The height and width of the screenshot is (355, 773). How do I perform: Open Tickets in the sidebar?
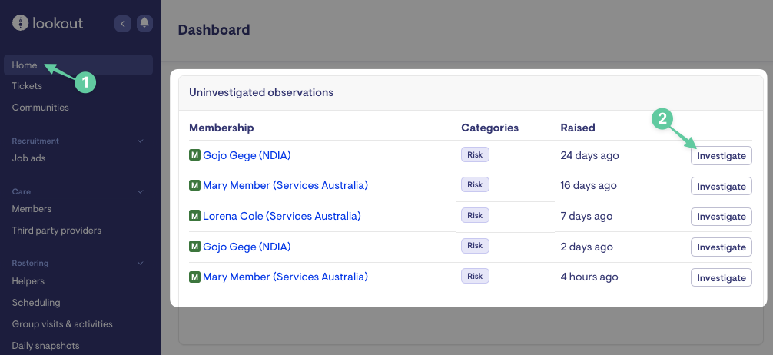coord(27,86)
